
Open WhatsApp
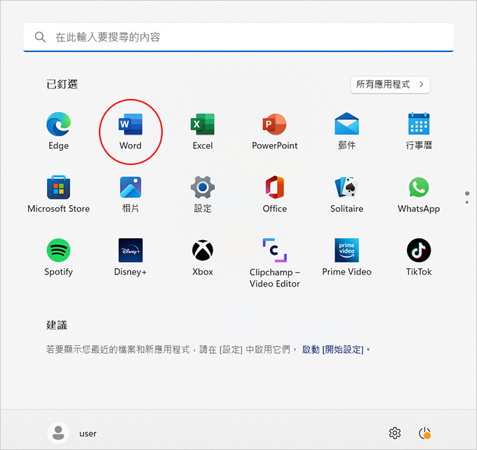point(419,194)
